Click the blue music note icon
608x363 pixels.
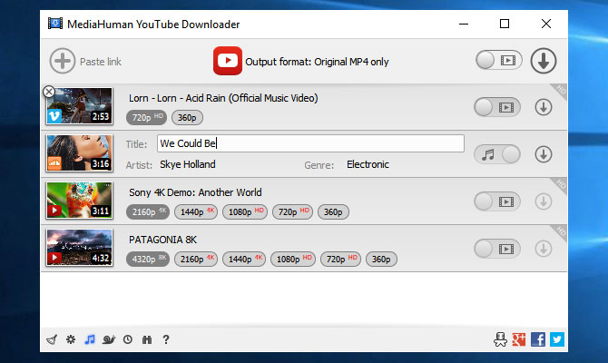[90, 339]
